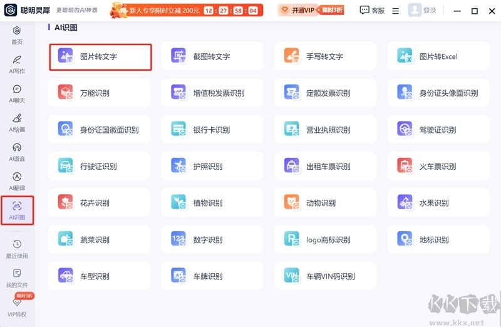Launch 植物识别 plant recognition
Screen dimensions: 501x327
[212, 203]
